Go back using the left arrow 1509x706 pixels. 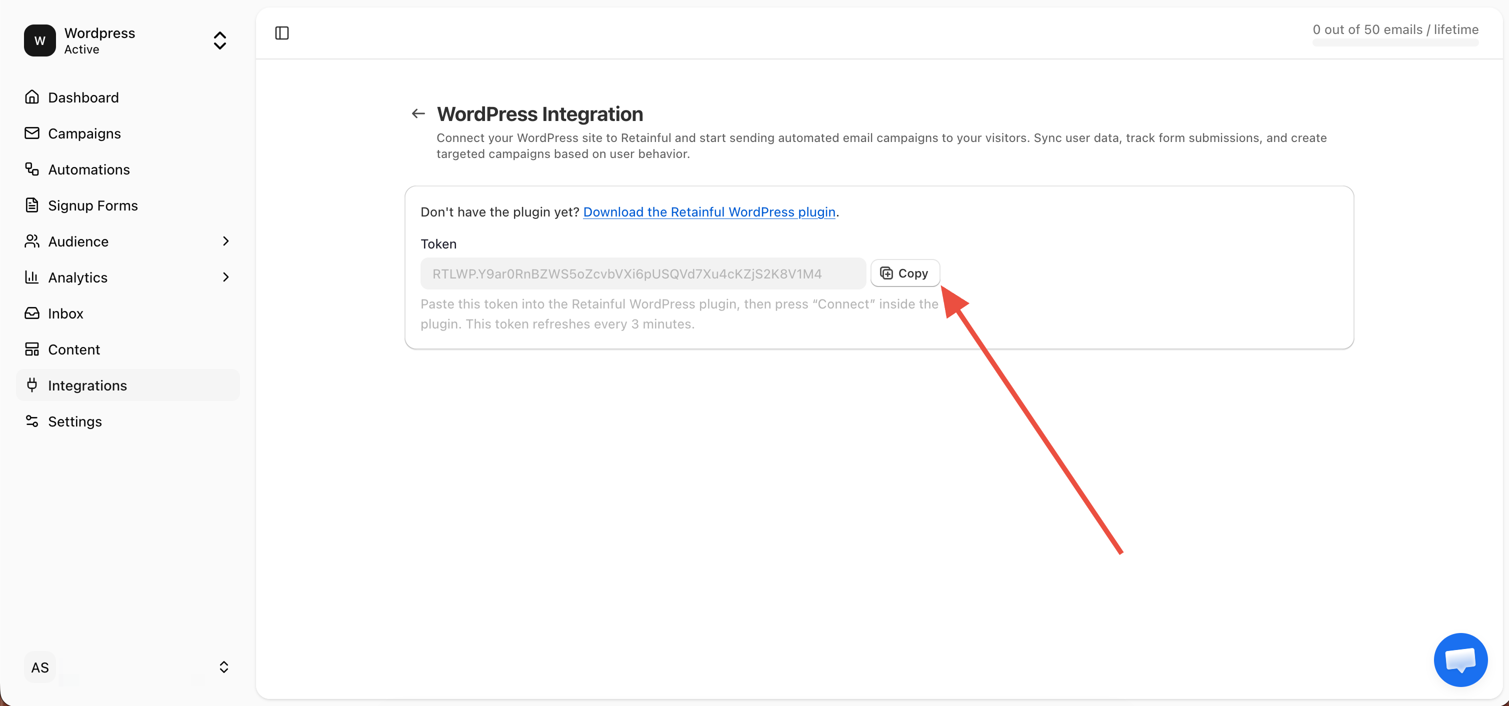pyautogui.click(x=418, y=113)
